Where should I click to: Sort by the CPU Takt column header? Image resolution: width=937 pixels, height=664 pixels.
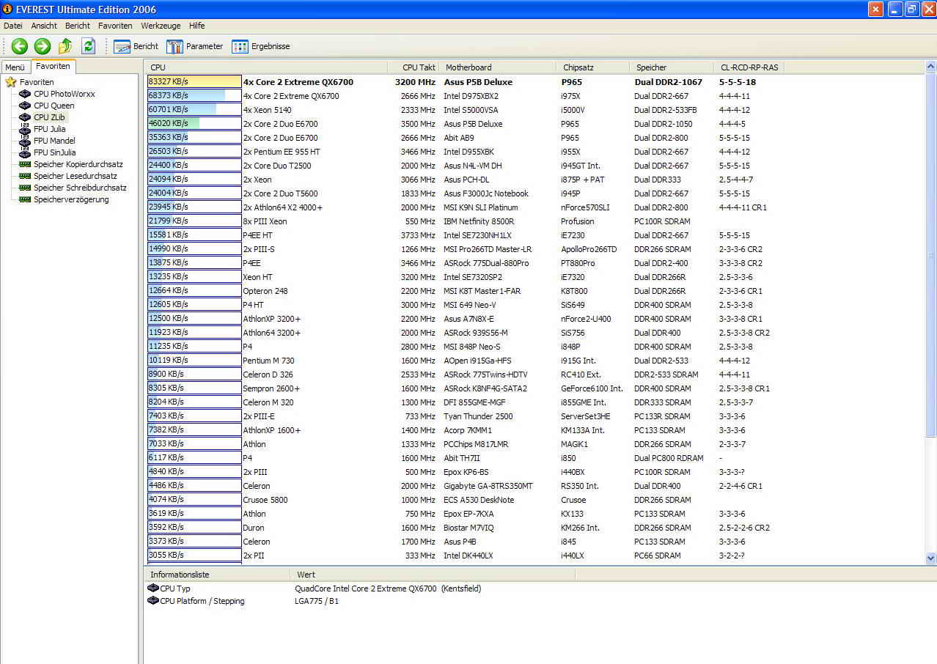coord(413,67)
